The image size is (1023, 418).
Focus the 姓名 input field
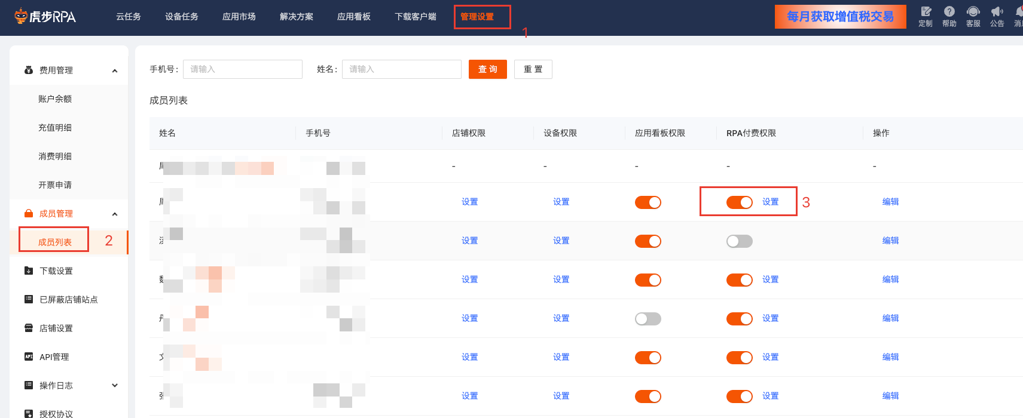tap(402, 69)
